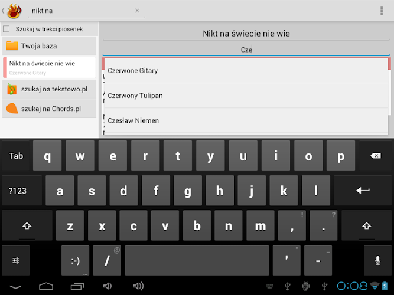The height and width of the screenshot is (295, 394).
Task: Hide keyboard with the down-chevron nav button
Action: (15, 287)
